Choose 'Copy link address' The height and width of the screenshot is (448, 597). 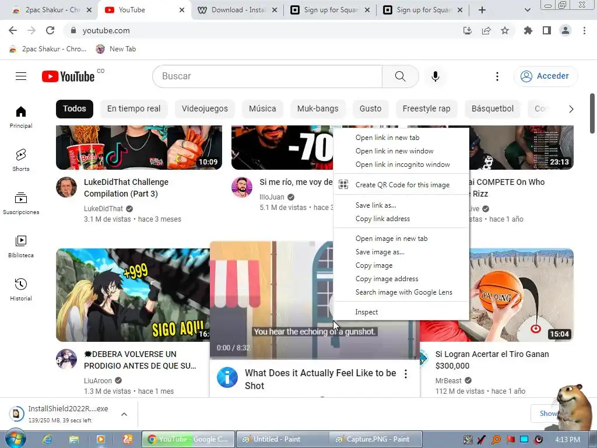pos(401,219)
